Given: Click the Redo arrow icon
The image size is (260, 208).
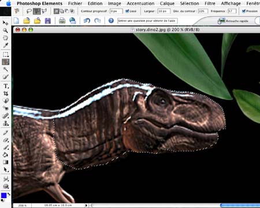Looking at the screenshot, I should [x=98, y=21].
